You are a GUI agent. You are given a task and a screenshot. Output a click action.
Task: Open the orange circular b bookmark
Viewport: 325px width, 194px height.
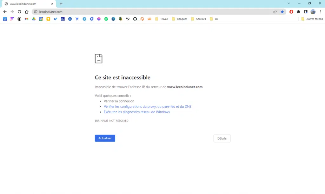coord(142,19)
